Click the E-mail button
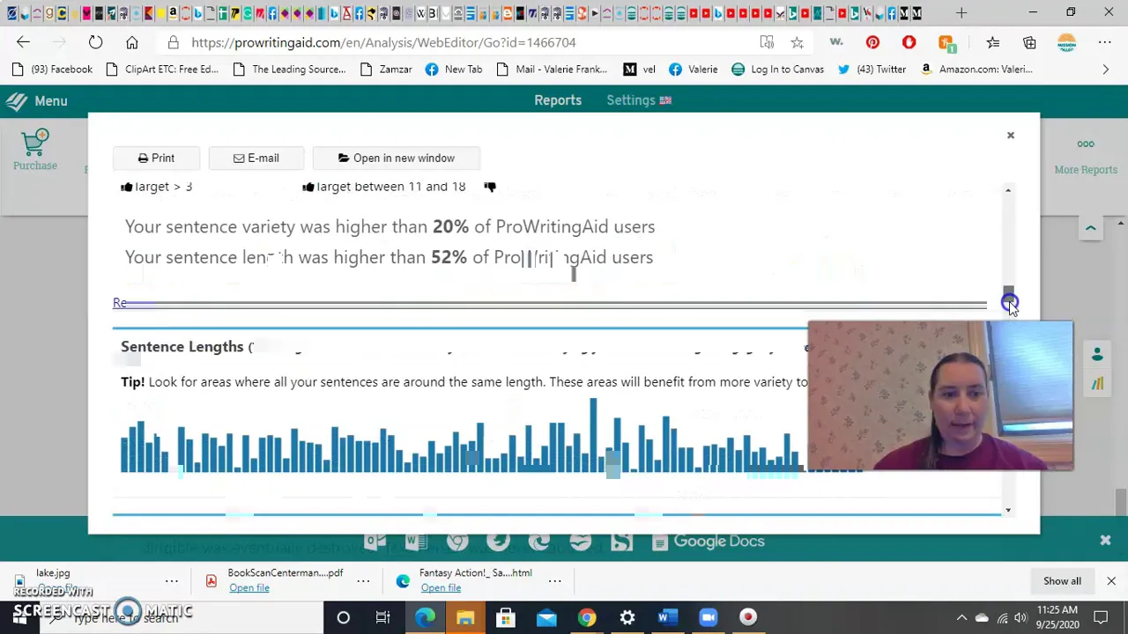The image size is (1128, 634). 256,158
